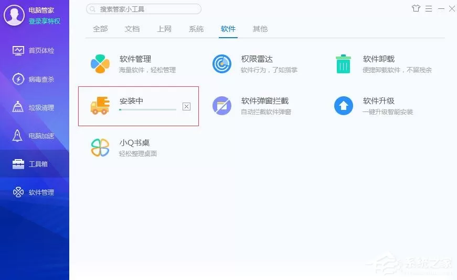Click the user avatar icon
The height and width of the screenshot is (280, 457).
pos(14,15)
